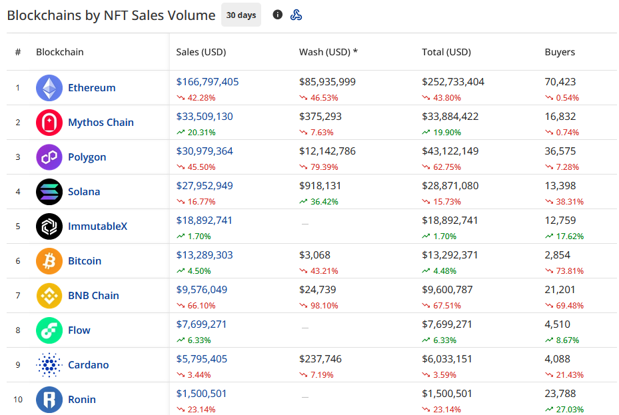Click the Cardano logo icon

tap(49, 365)
